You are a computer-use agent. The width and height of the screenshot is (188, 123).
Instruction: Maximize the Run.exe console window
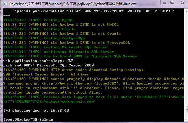click(x=172, y=2)
